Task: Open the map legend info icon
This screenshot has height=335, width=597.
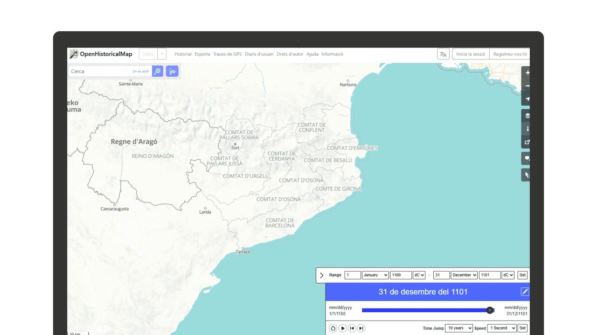Action: [527, 128]
